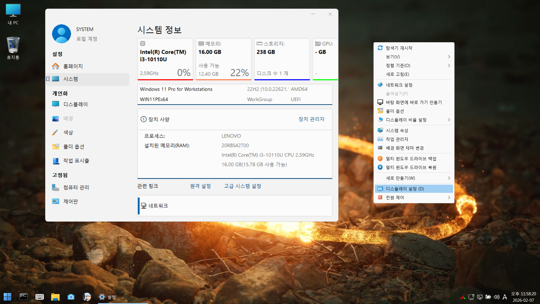The width and height of the screenshot is (540, 304).
Task: Select 디스플레이 설정 (D) menu entry
Action: [x=405, y=189]
